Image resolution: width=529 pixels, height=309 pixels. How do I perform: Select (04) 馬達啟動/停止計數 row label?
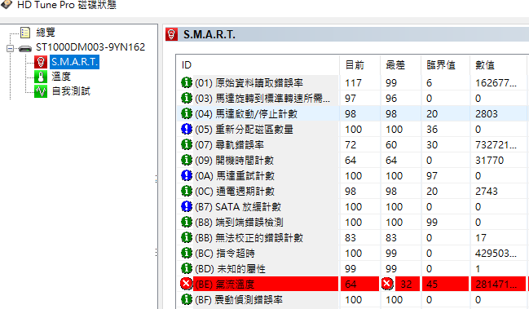[x=246, y=113]
